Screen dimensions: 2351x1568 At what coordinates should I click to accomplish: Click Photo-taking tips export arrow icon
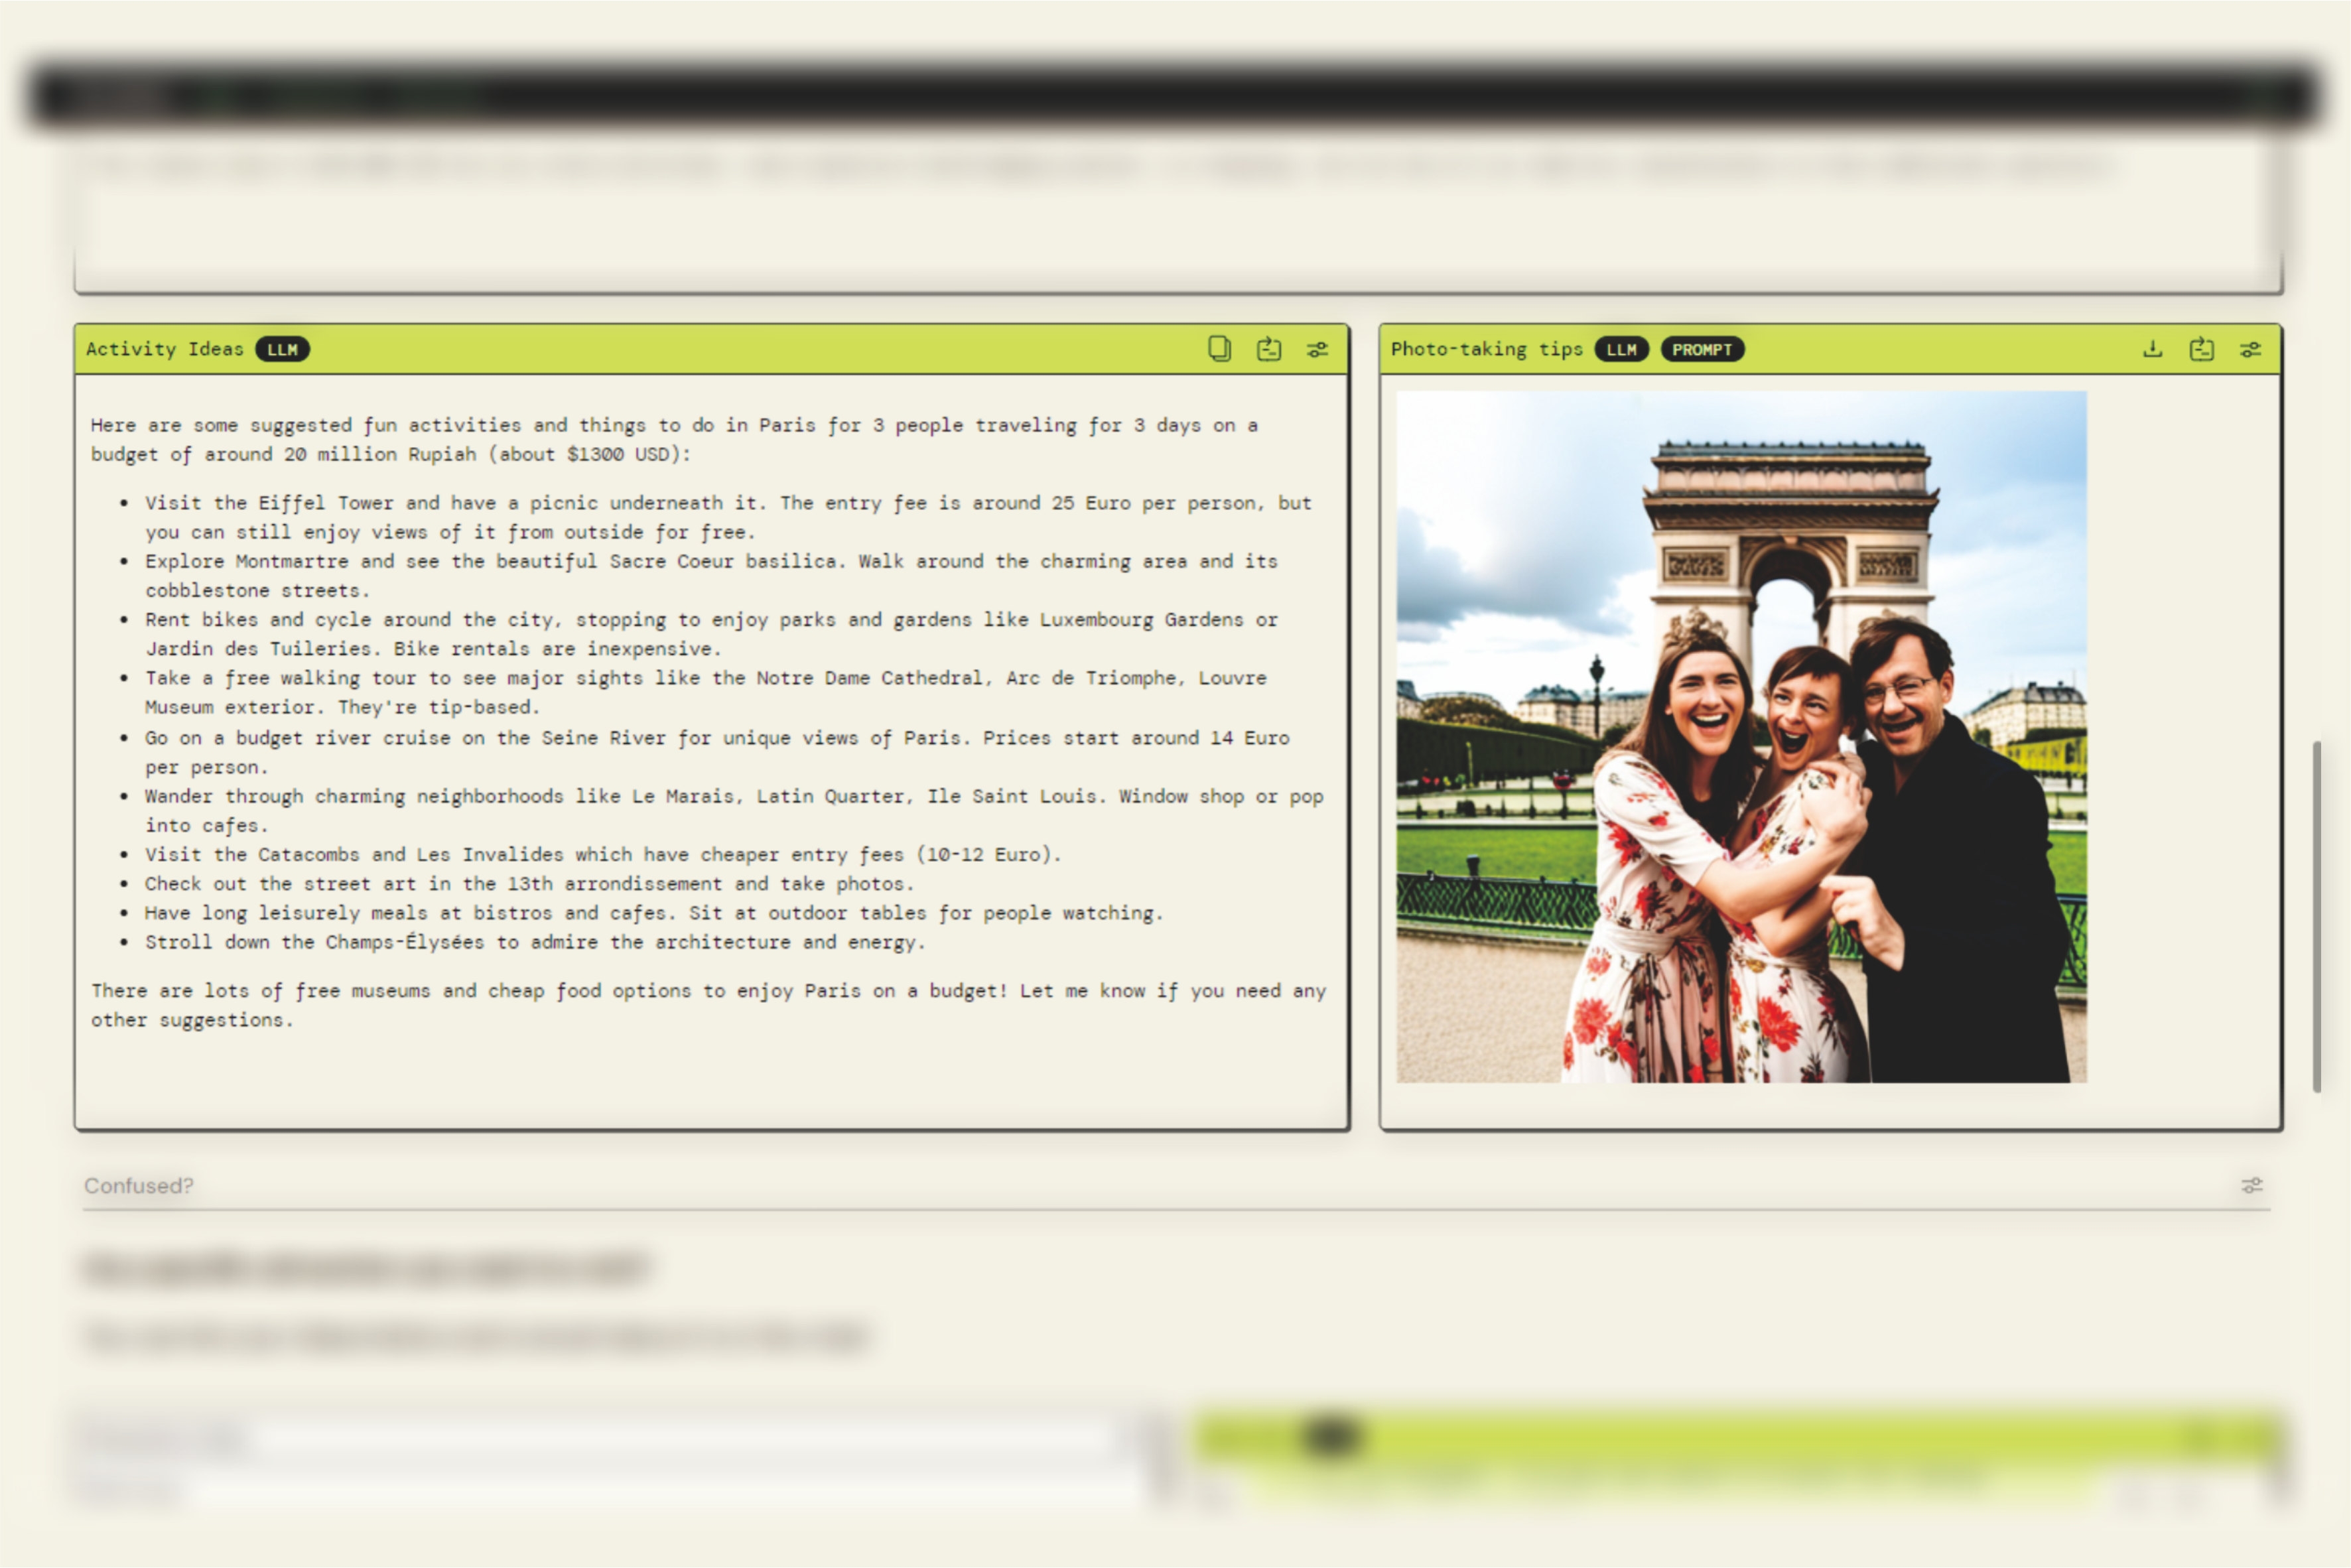pyautogui.click(x=2202, y=349)
